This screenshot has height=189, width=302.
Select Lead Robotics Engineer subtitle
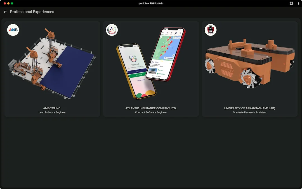point(52,112)
